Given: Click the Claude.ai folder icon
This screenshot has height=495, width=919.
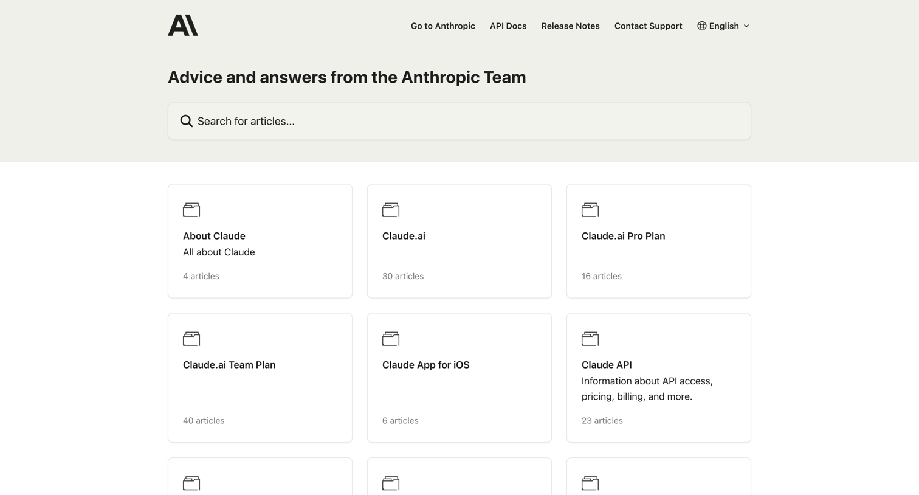Looking at the screenshot, I should pyautogui.click(x=391, y=210).
